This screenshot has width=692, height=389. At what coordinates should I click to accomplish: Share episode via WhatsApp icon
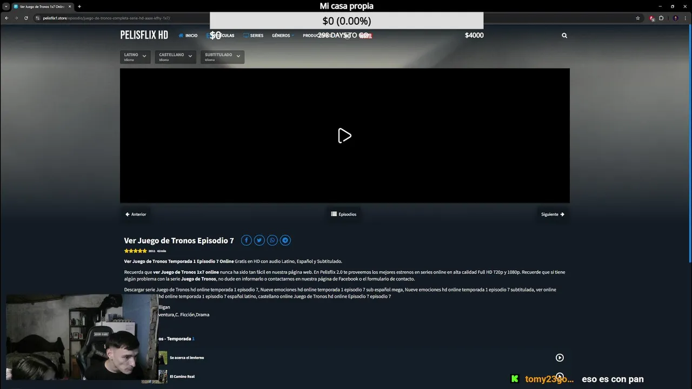coord(272,240)
